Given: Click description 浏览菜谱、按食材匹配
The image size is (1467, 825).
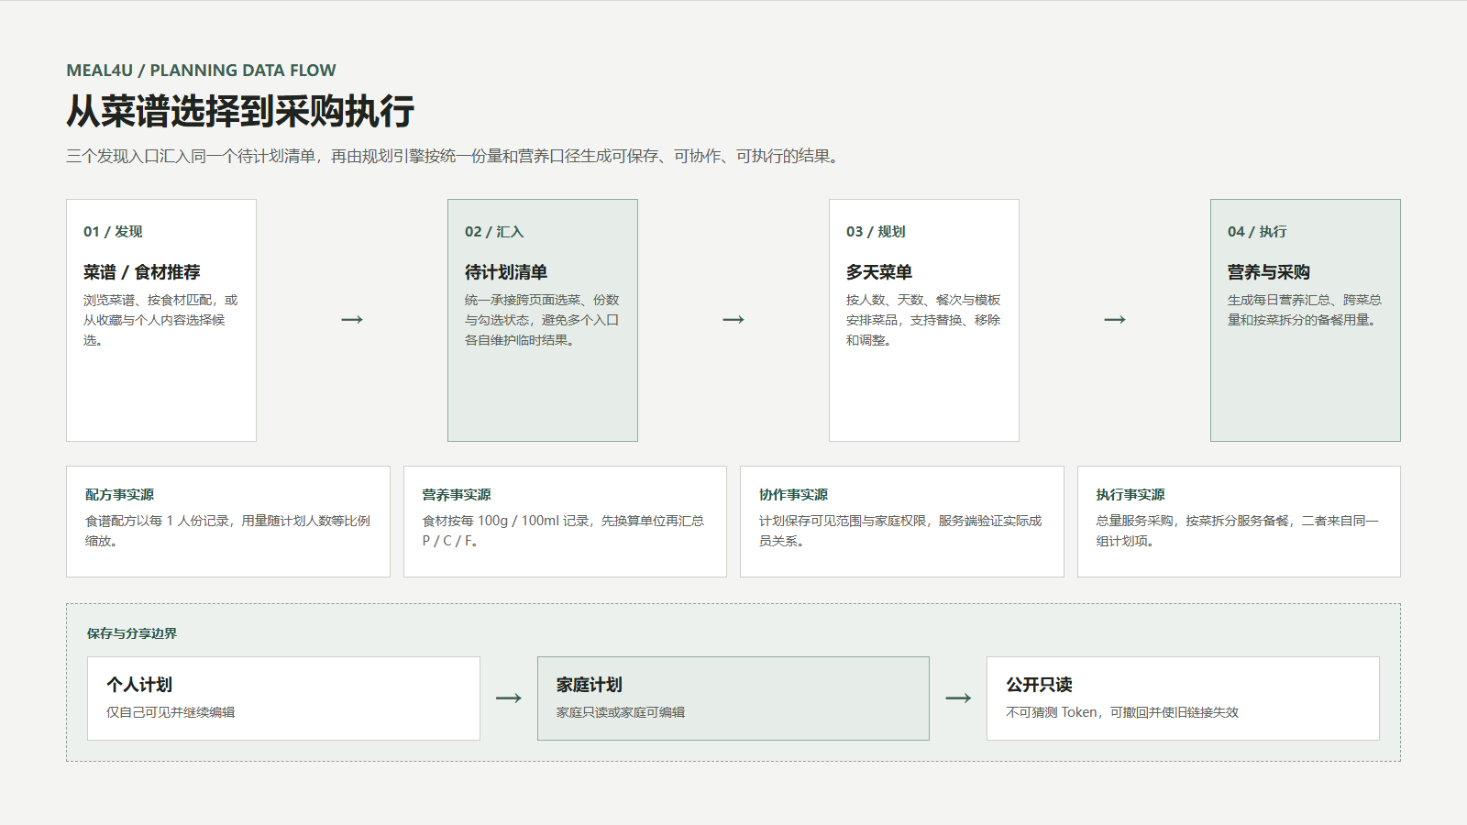Looking at the screenshot, I should pos(160,320).
